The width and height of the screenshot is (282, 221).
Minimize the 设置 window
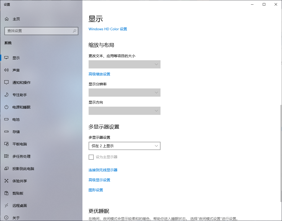click(252, 5)
